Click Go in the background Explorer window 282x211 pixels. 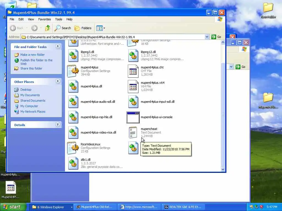point(240,67)
